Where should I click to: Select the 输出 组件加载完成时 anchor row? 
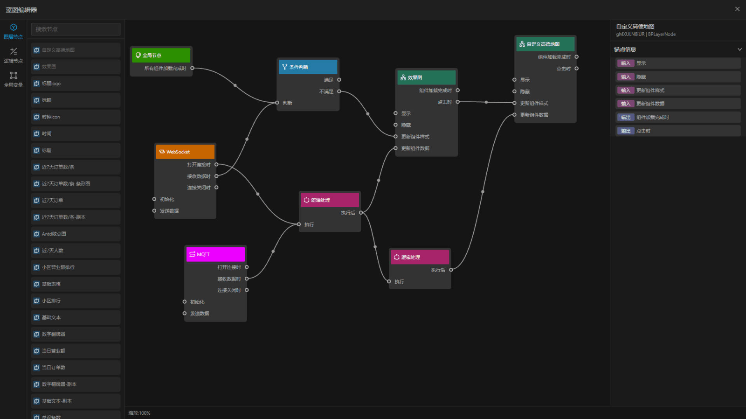(678, 117)
